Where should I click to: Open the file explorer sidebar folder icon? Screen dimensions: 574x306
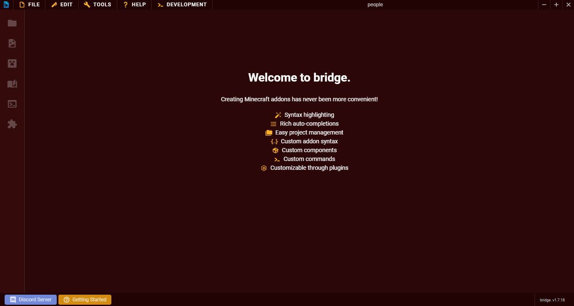coord(12,23)
